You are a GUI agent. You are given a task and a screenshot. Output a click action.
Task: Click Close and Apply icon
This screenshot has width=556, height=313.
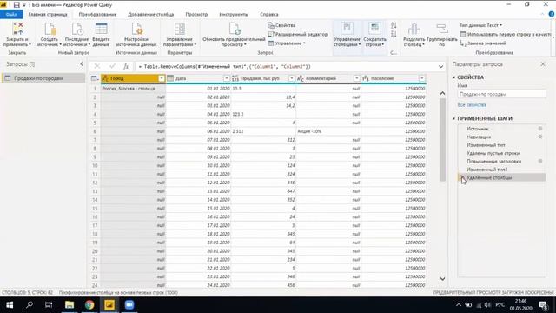pyautogui.click(x=17, y=29)
